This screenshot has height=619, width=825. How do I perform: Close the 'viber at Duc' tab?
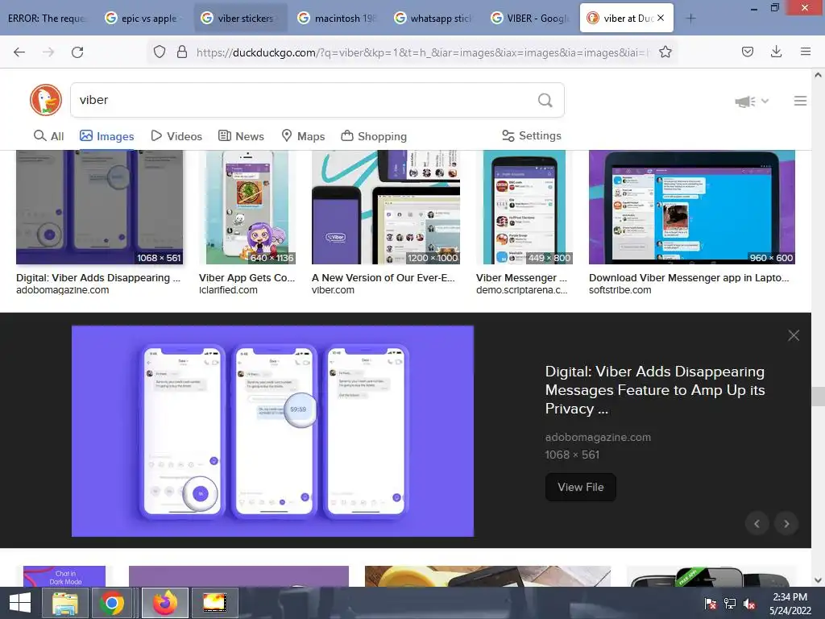pyautogui.click(x=661, y=18)
